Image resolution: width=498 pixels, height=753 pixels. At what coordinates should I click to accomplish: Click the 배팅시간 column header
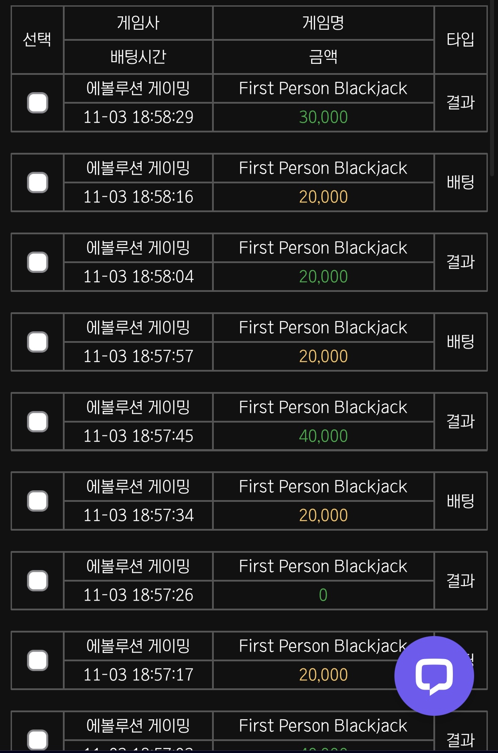click(x=138, y=57)
